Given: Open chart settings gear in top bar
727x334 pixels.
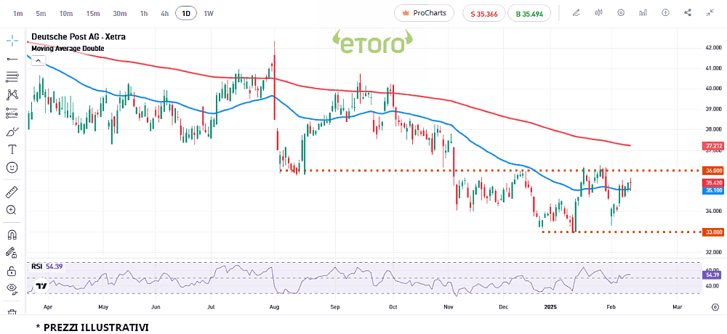Looking at the screenshot, I should 621,13.
